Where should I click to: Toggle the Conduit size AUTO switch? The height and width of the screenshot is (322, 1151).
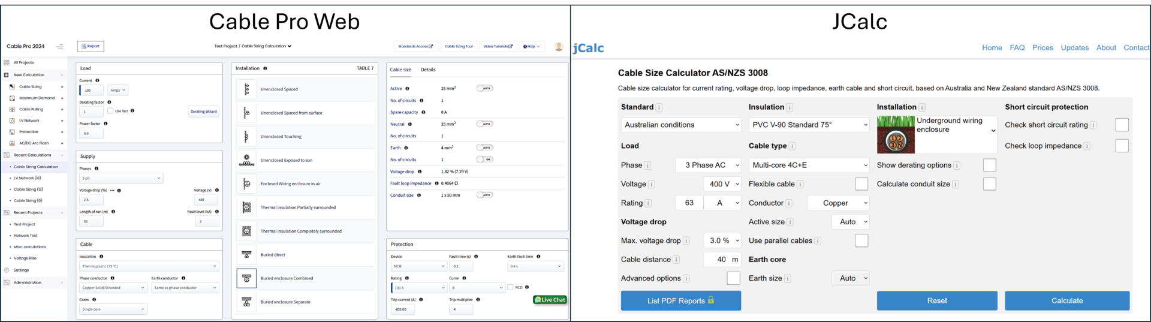(484, 195)
